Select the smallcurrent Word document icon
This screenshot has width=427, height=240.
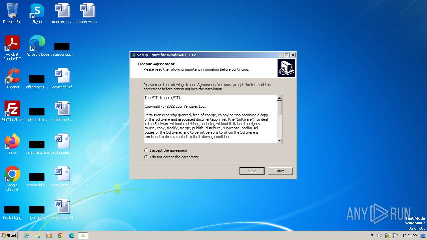pyautogui.click(x=62, y=13)
